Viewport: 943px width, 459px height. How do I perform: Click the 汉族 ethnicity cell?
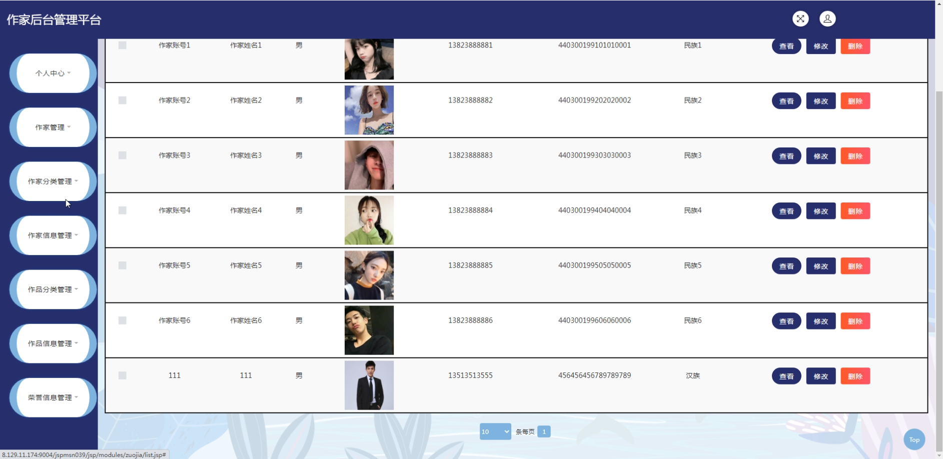693,375
